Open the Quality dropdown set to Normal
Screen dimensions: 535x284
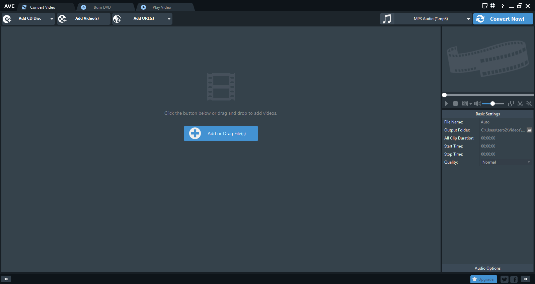[x=506, y=162]
